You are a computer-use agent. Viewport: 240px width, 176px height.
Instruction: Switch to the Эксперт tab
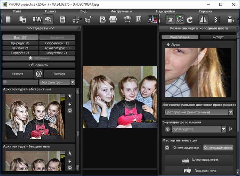point(217,37)
